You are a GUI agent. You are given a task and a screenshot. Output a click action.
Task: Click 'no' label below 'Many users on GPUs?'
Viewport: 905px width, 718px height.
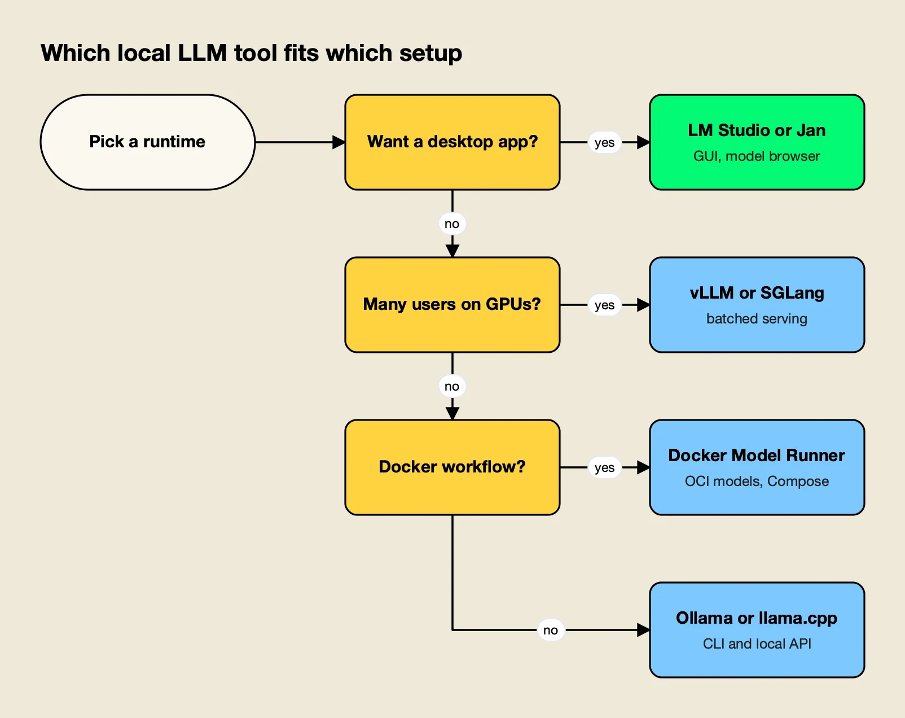click(452, 386)
